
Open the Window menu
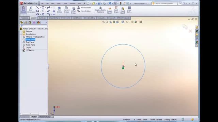point(72,3)
